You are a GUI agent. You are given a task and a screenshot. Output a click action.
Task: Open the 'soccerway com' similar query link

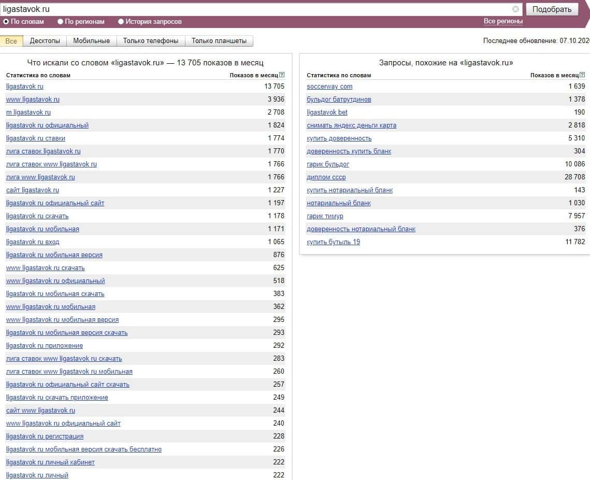329,87
